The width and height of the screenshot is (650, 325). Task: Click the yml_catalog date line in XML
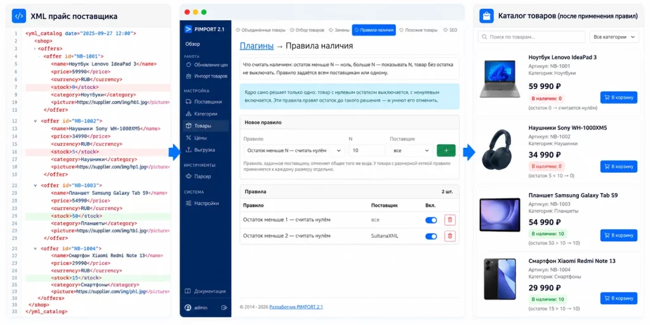click(81, 33)
